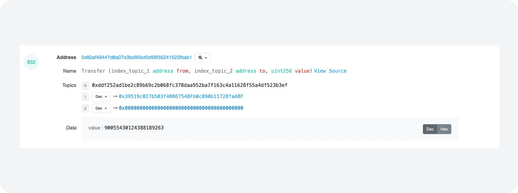The image size is (518, 193).
Task: Click the arrow icon before the 0x39519c address
Action: click(x=115, y=96)
